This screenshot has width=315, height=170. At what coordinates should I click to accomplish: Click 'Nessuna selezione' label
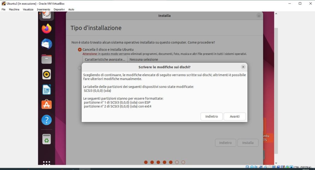tap(144, 59)
